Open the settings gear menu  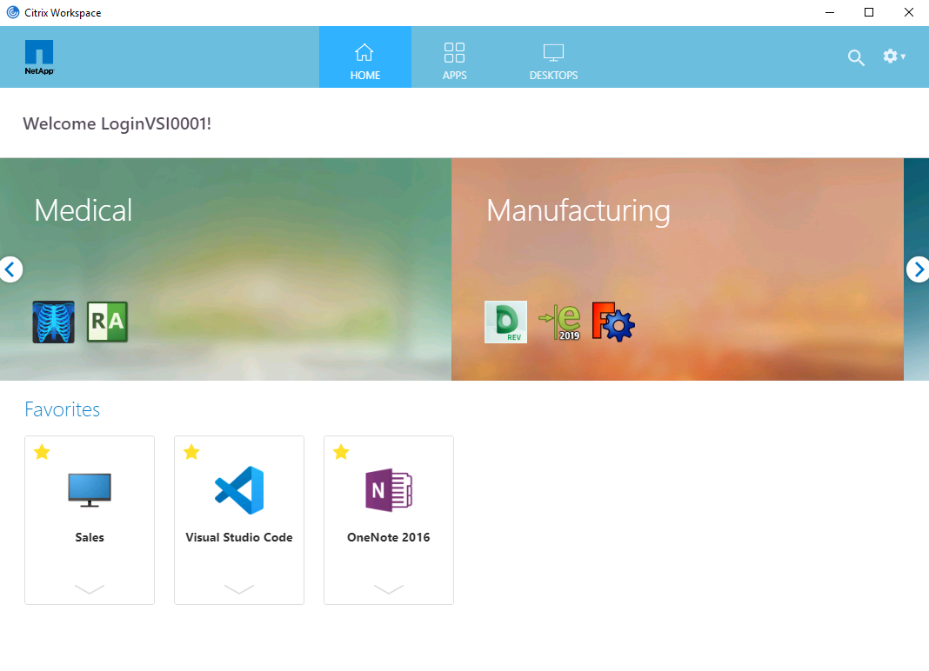[x=893, y=56]
